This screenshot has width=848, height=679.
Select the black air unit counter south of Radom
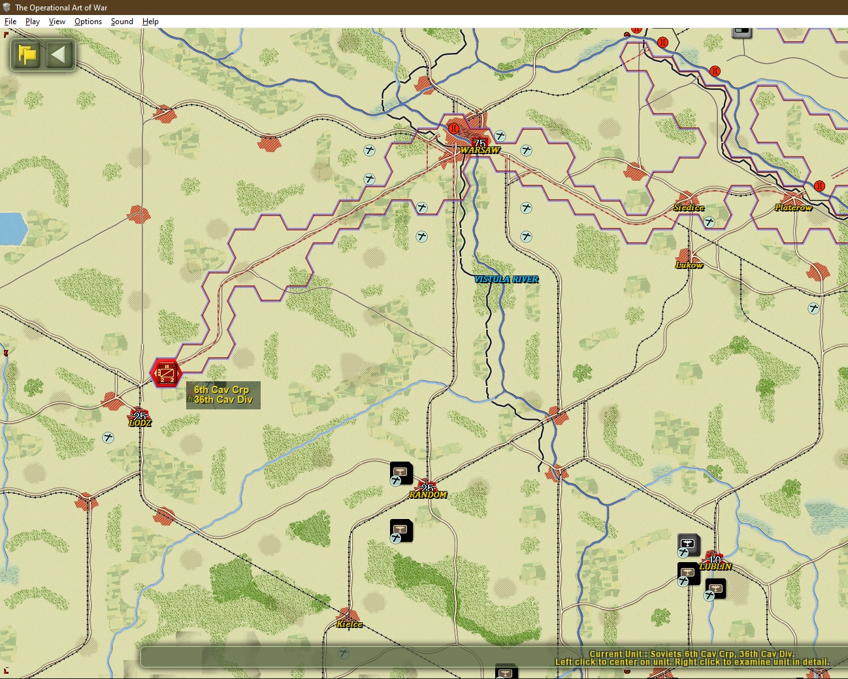(x=401, y=530)
